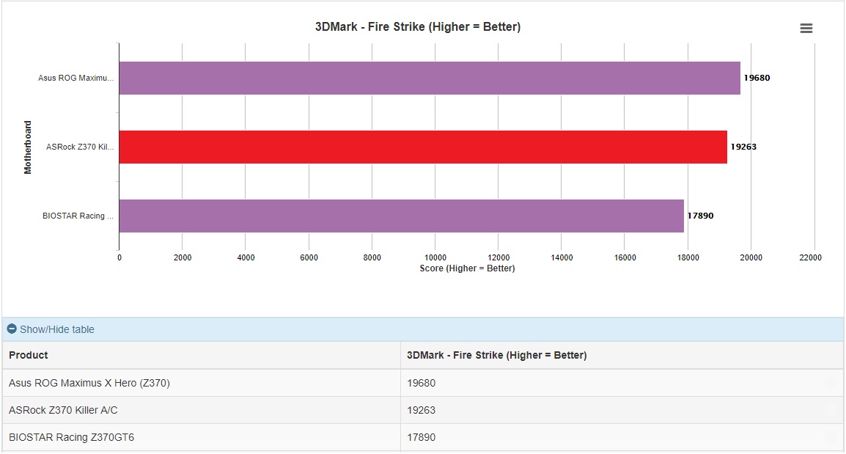Image resolution: width=846 pixels, height=454 pixels.
Task: Click the 14000 x-axis tick label
Action: (562, 257)
